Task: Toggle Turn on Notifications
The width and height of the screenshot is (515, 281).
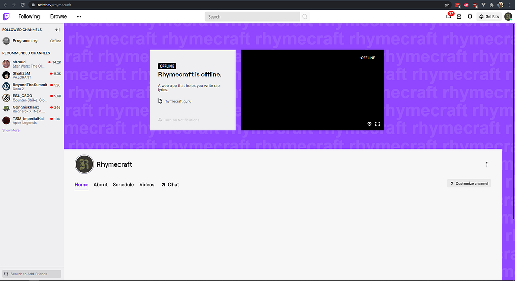Action: pos(179,120)
